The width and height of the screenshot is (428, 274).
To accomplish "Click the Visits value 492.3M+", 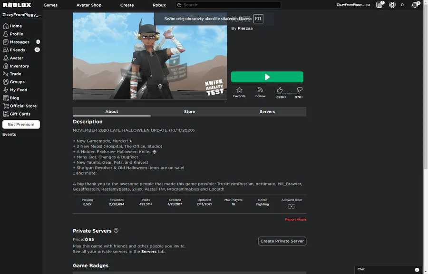I will tap(146, 204).
